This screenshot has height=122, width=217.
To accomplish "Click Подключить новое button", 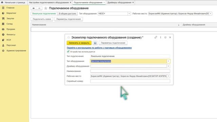I will tap(42, 19).
